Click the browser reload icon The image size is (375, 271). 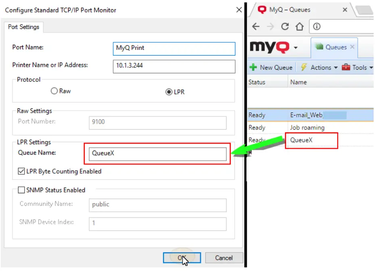(285, 27)
